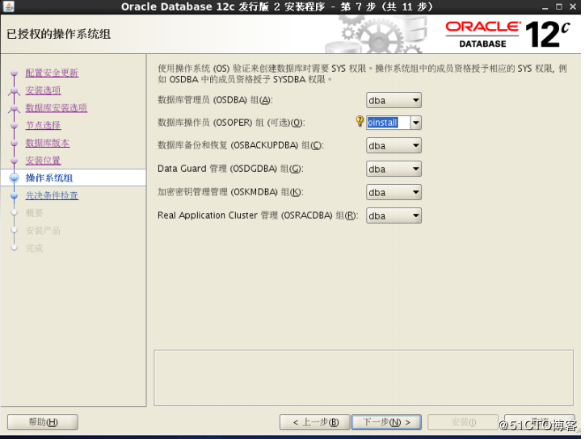Go to the 节点选择 step
The width and height of the screenshot is (585, 439).
point(43,125)
